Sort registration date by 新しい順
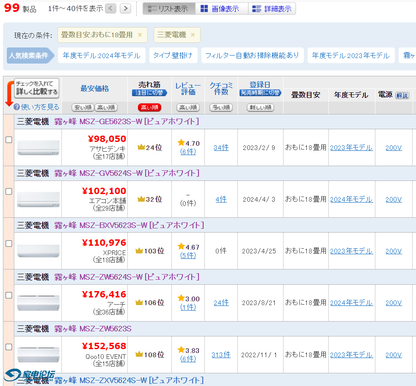The image size is (416, 386). pyautogui.click(x=260, y=108)
